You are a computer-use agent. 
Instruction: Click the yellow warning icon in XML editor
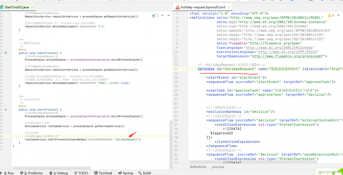point(330,16)
